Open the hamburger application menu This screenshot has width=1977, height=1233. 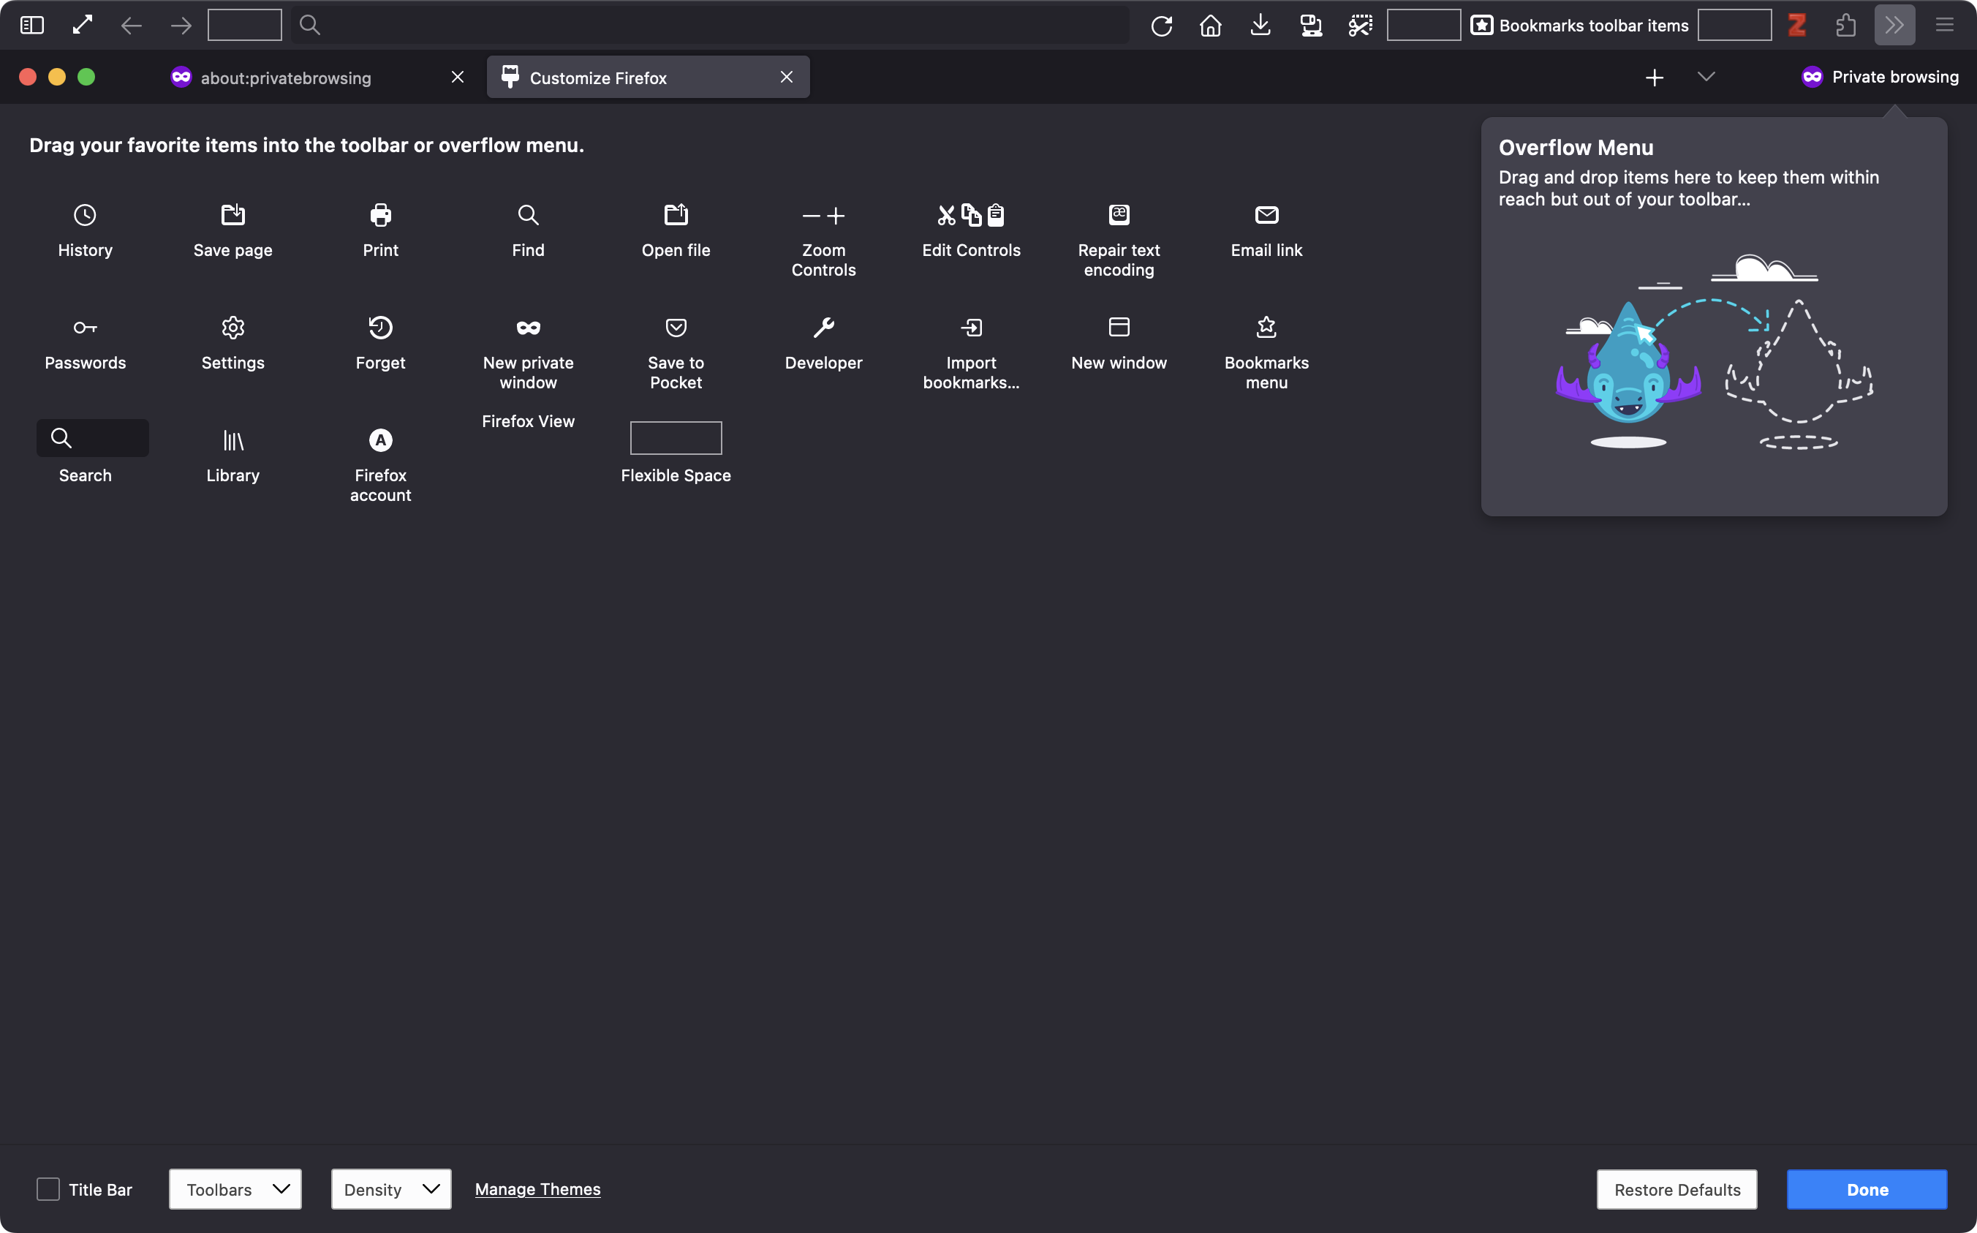(1946, 24)
